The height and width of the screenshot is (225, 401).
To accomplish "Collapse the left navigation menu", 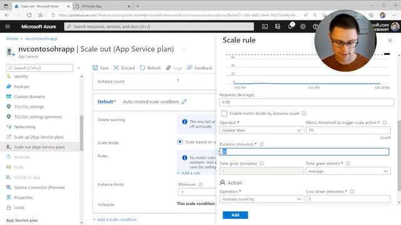I will (x=78, y=68).
